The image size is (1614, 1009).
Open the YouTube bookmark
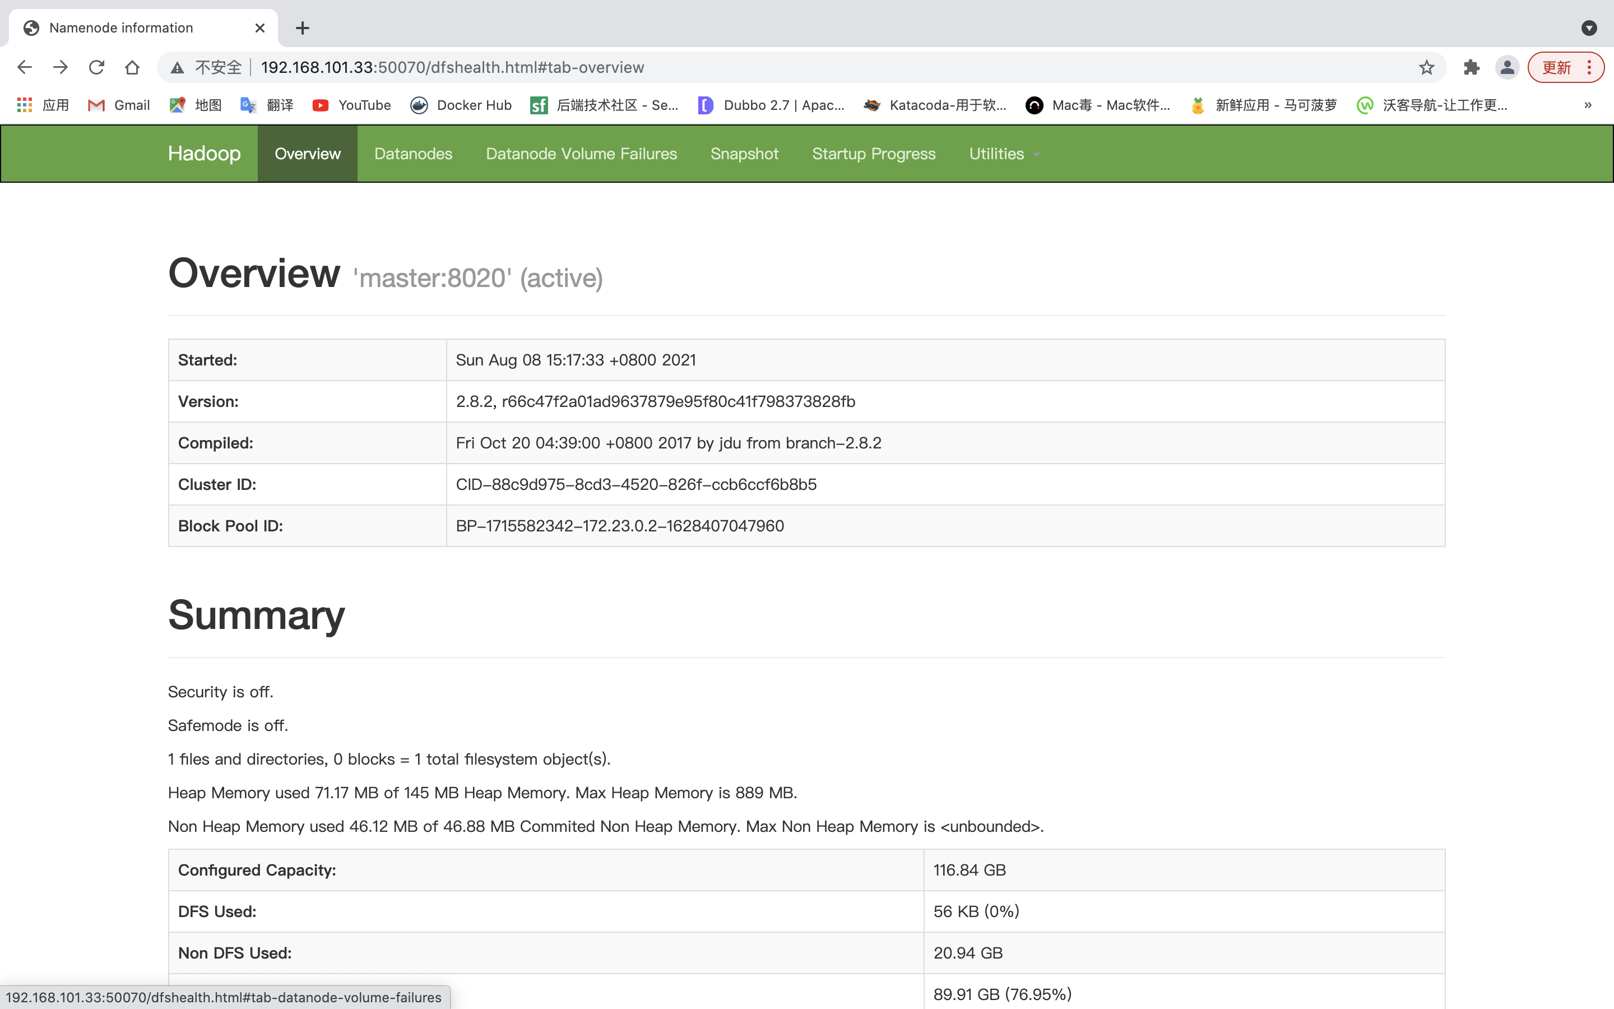tap(351, 105)
